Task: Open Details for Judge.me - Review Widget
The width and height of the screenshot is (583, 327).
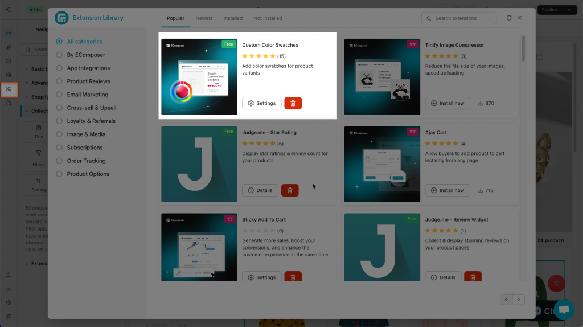Action: pyautogui.click(x=443, y=277)
